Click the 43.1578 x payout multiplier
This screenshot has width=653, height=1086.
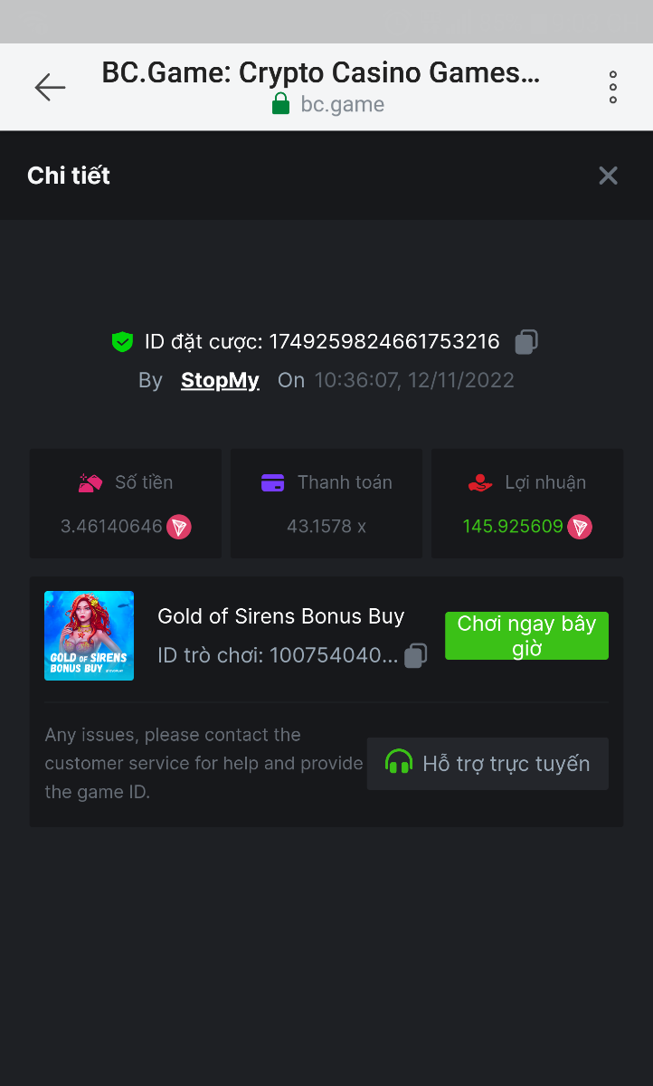(x=326, y=526)
